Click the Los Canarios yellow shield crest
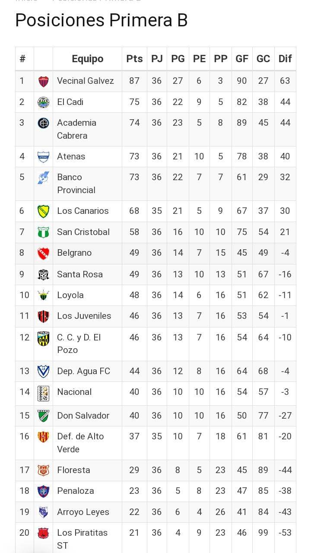311x553 pixels. pos(43,211)
